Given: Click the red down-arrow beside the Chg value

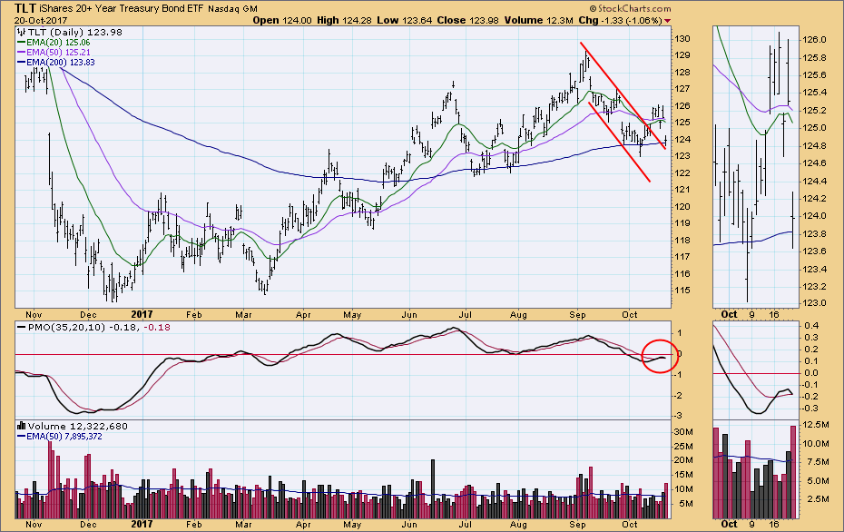Looking at the screenshot, I should tap(668, 21).
